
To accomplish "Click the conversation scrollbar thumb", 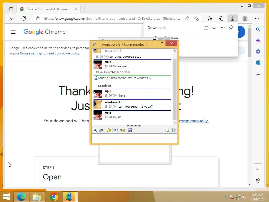I will (x=174, y=89).
